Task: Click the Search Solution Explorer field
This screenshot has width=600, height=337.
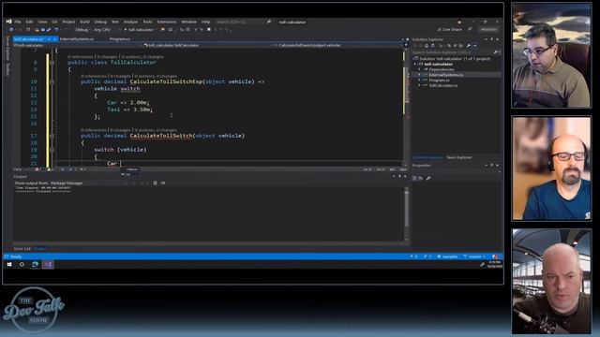Action: (x=456, y=52)
